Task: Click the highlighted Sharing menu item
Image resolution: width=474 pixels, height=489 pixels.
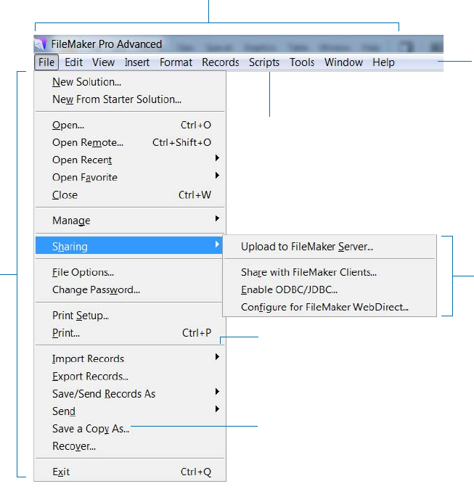Action: click(129, 246)
